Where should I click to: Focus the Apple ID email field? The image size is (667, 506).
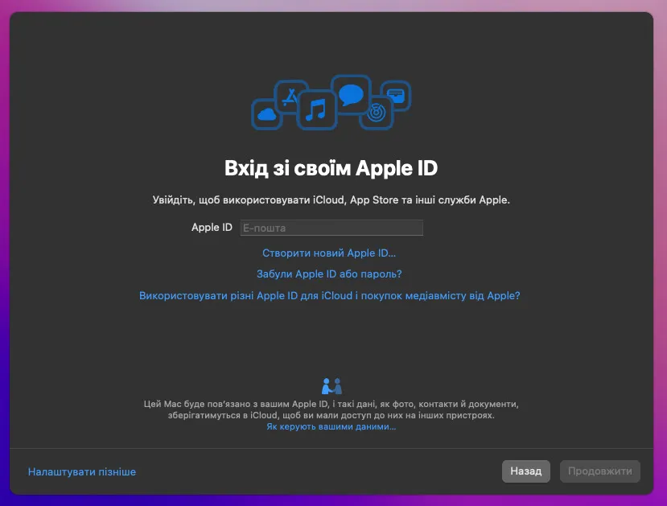click(x=331, y=228)
